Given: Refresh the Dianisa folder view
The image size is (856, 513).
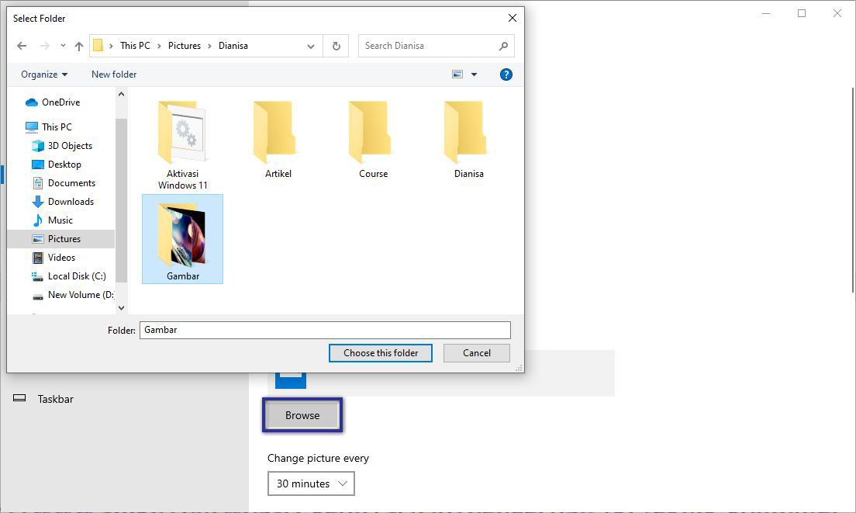Looking at the screenshot, I should click(336, 46).
